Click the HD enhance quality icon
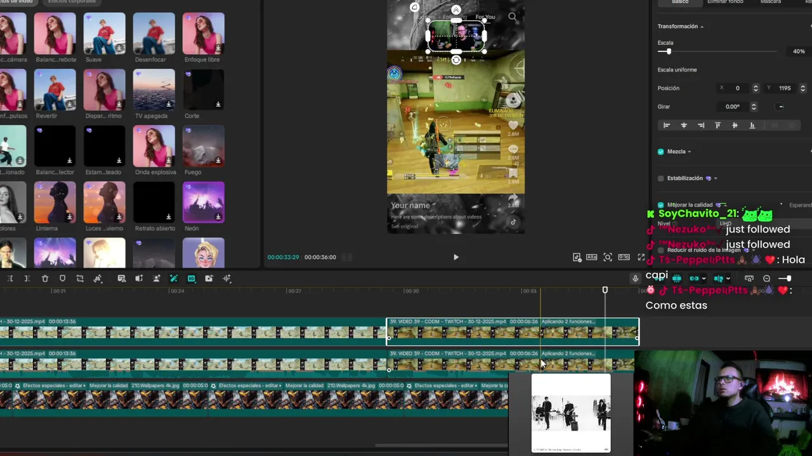Viewport: 812px width, 456px height. (192, 279)
